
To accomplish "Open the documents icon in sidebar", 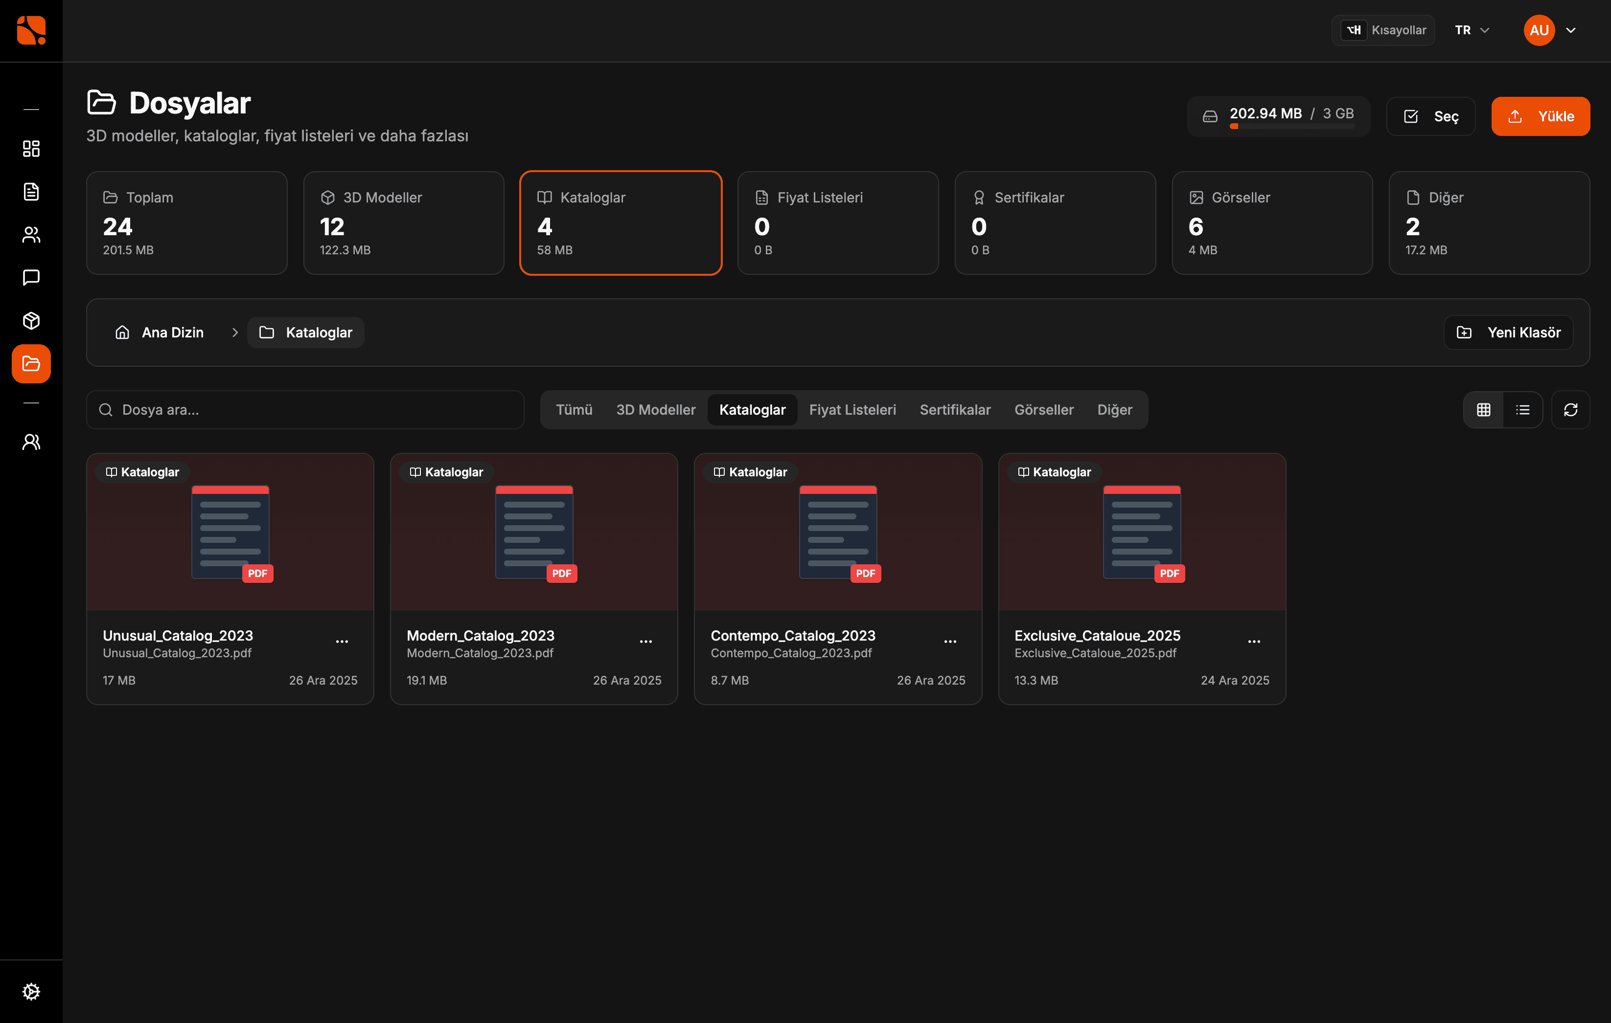I will [31, 192].
